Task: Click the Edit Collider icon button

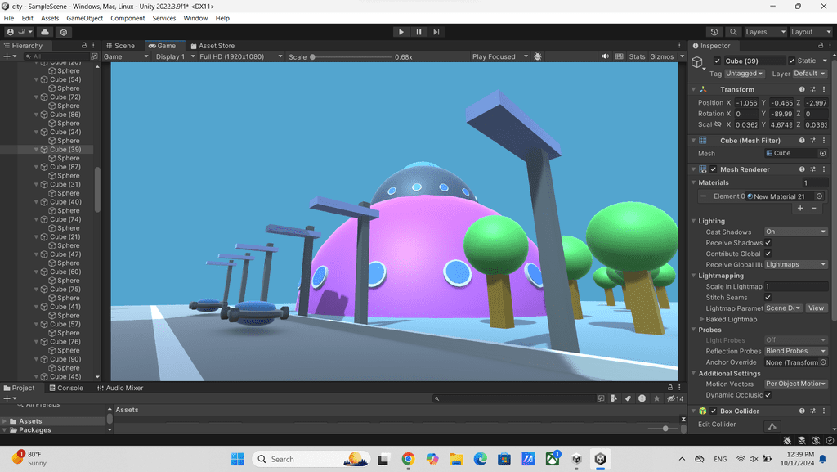Action: click(x=772, y=425)
